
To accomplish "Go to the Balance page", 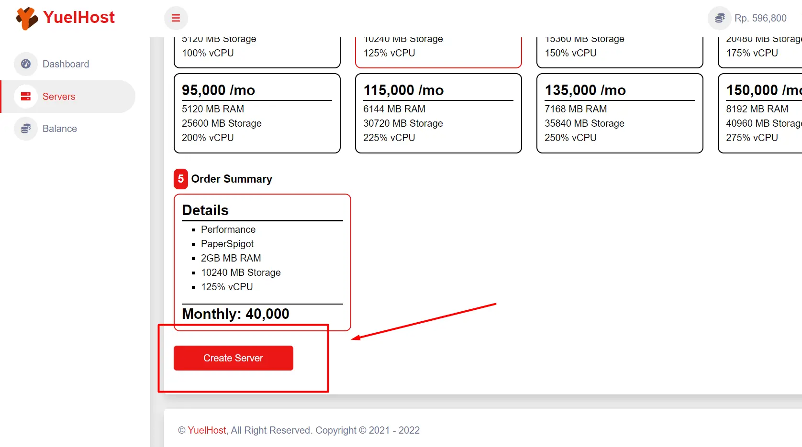I will point(59,129).
